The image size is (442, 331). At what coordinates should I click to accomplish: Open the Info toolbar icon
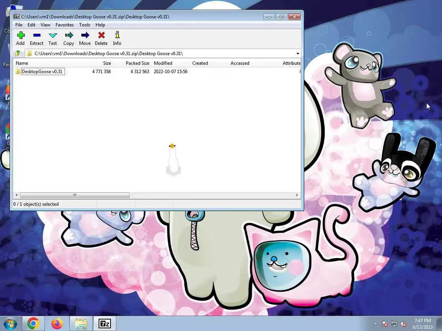click(117, 38)
